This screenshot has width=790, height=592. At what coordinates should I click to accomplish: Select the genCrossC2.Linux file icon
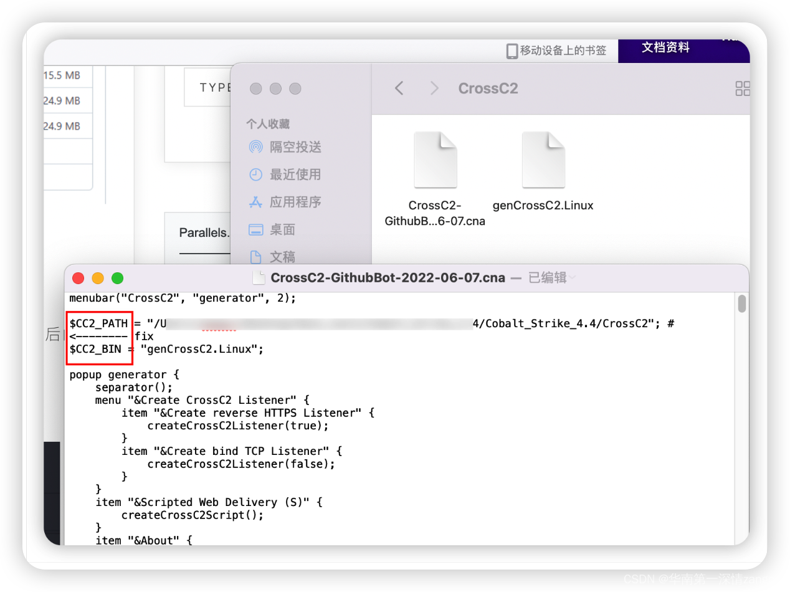[543, 160]
